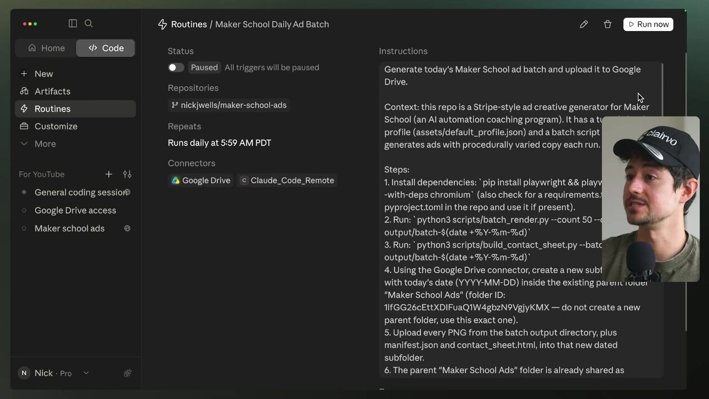Start a New session
The height and width of the screenshot is (399, 709).
[75, 74]
